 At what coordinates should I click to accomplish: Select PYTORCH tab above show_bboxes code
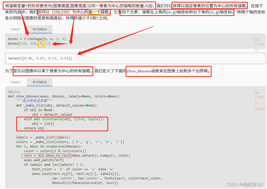[x=40, y=82]
